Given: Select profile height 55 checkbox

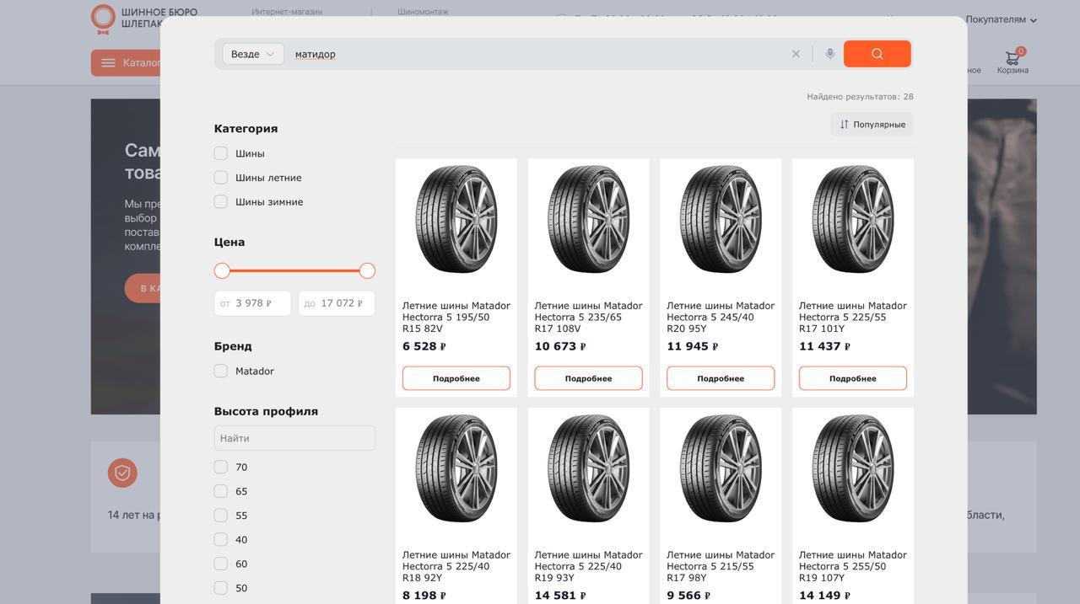Looking at the screenshot, I should click(x=221, y=516).
